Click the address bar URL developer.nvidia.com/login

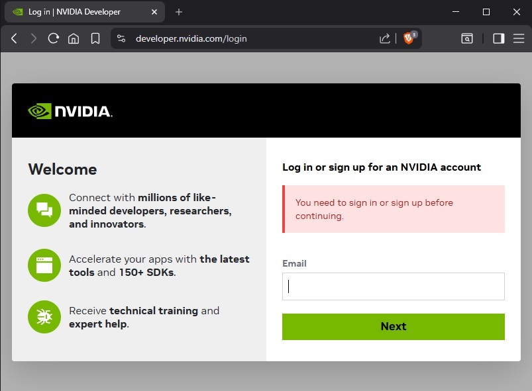click(191, 39)
